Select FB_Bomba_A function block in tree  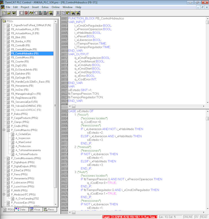[21, 41]
